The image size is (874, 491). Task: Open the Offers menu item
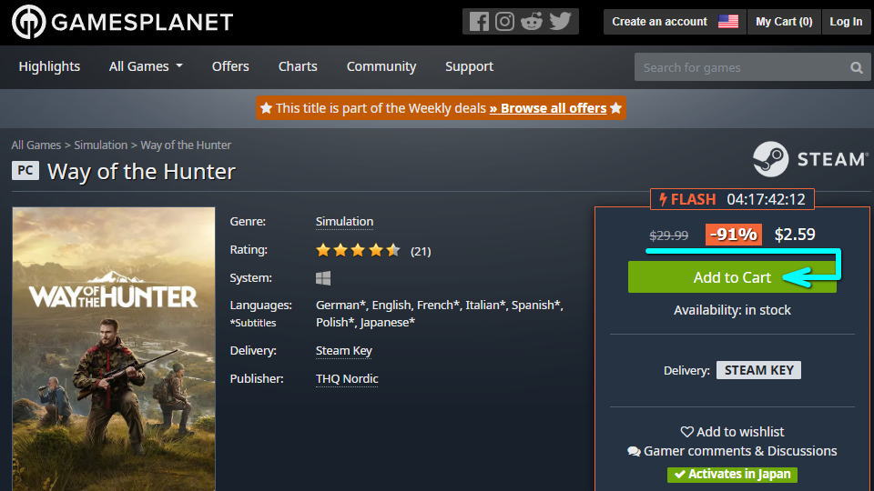[x=230, y=66]
